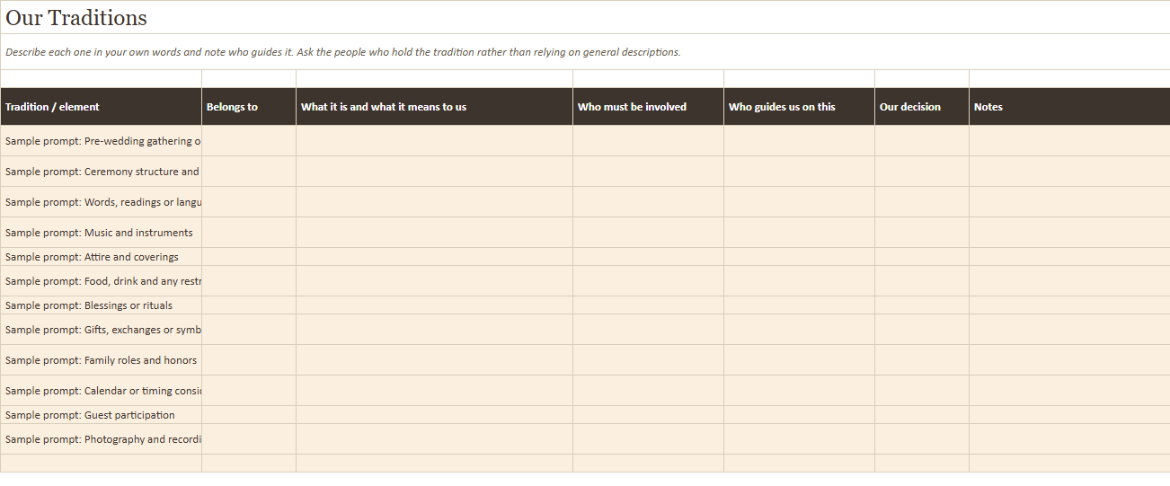Click 'What it is' cell in Gifts, exchanges row

click(434, 330)
